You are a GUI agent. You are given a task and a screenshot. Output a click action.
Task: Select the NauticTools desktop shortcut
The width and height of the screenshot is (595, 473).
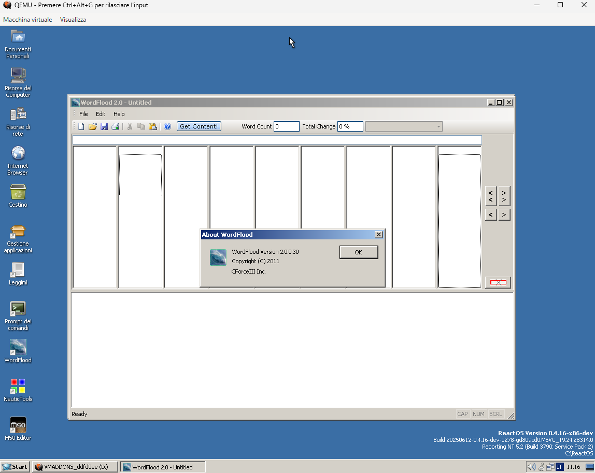coord(18,390)
